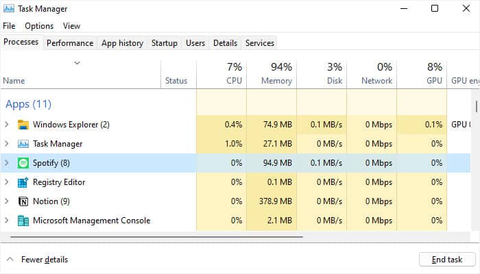
Task: Expand the Spotify (8) process group
Action: coord(7,163)
